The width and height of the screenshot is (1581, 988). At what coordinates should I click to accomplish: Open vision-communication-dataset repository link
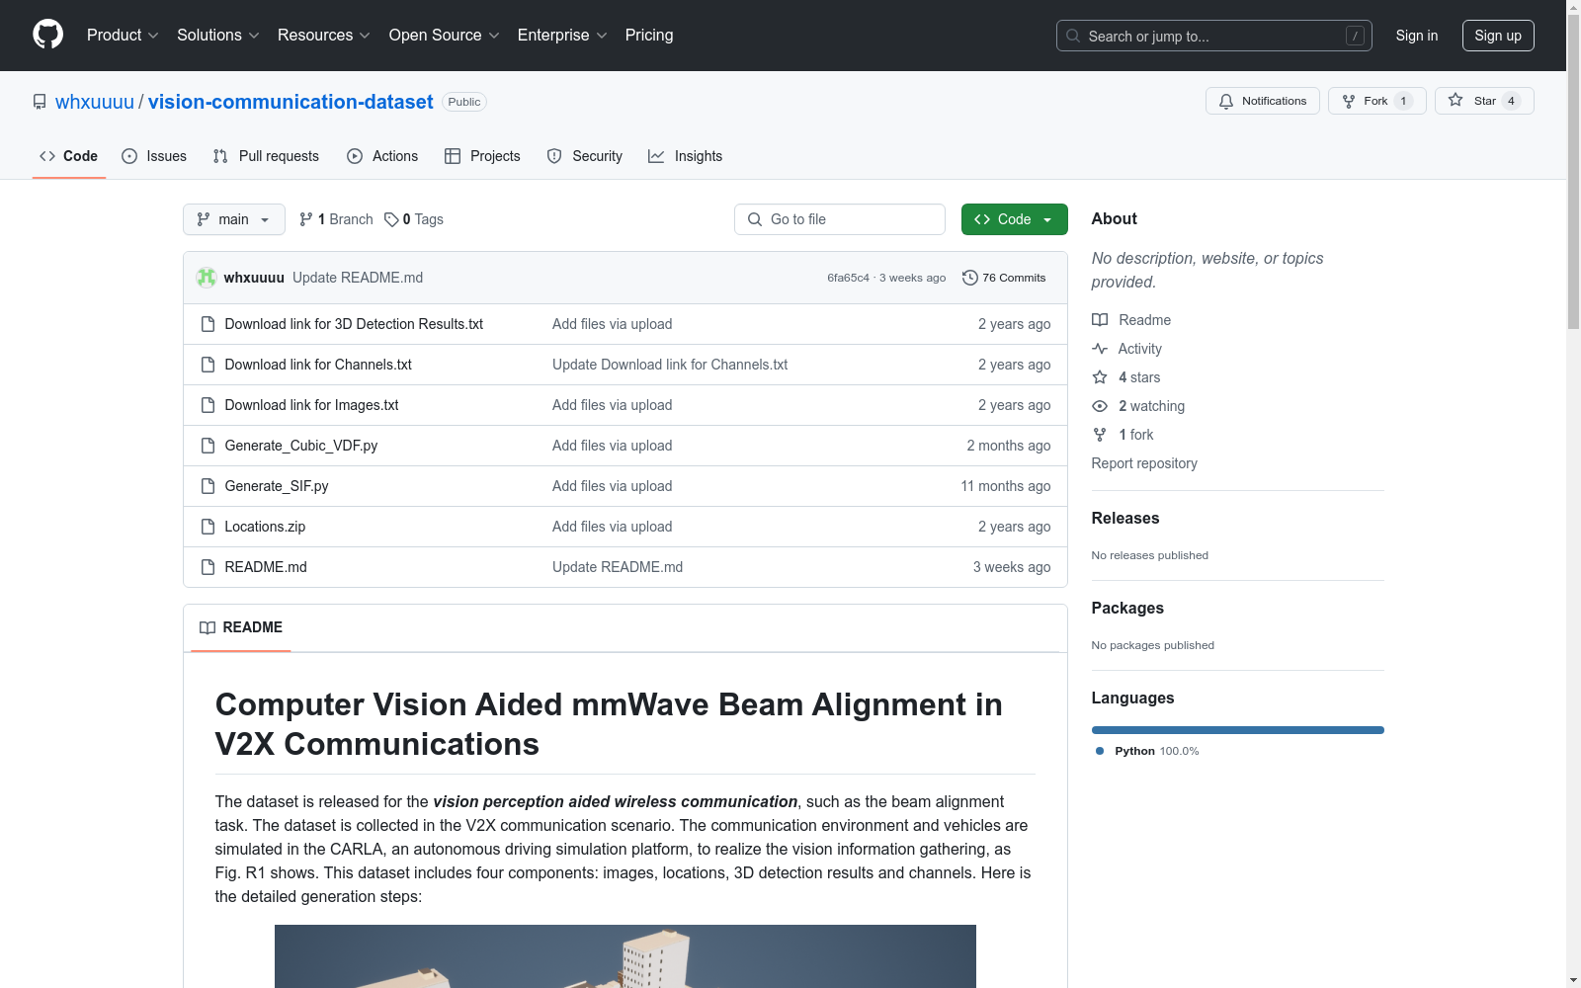(x=291, y=102)
